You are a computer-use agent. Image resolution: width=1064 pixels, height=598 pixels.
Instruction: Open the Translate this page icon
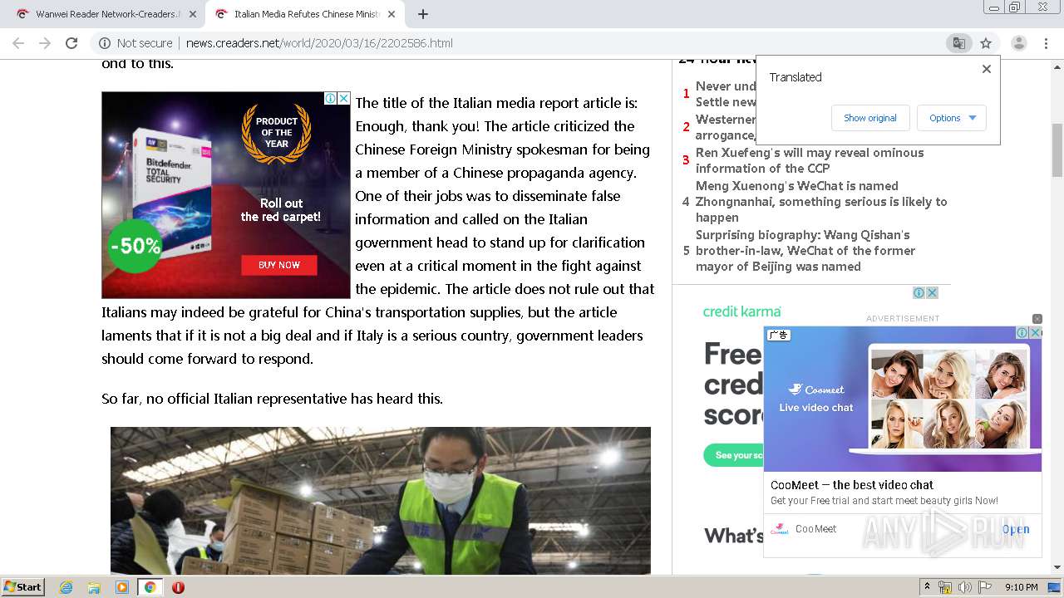[x=958, y=43]
